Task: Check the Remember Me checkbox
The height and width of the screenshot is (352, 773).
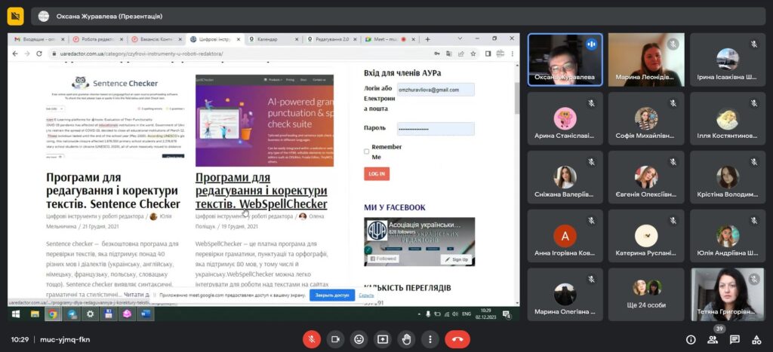Action: [367, 152]
